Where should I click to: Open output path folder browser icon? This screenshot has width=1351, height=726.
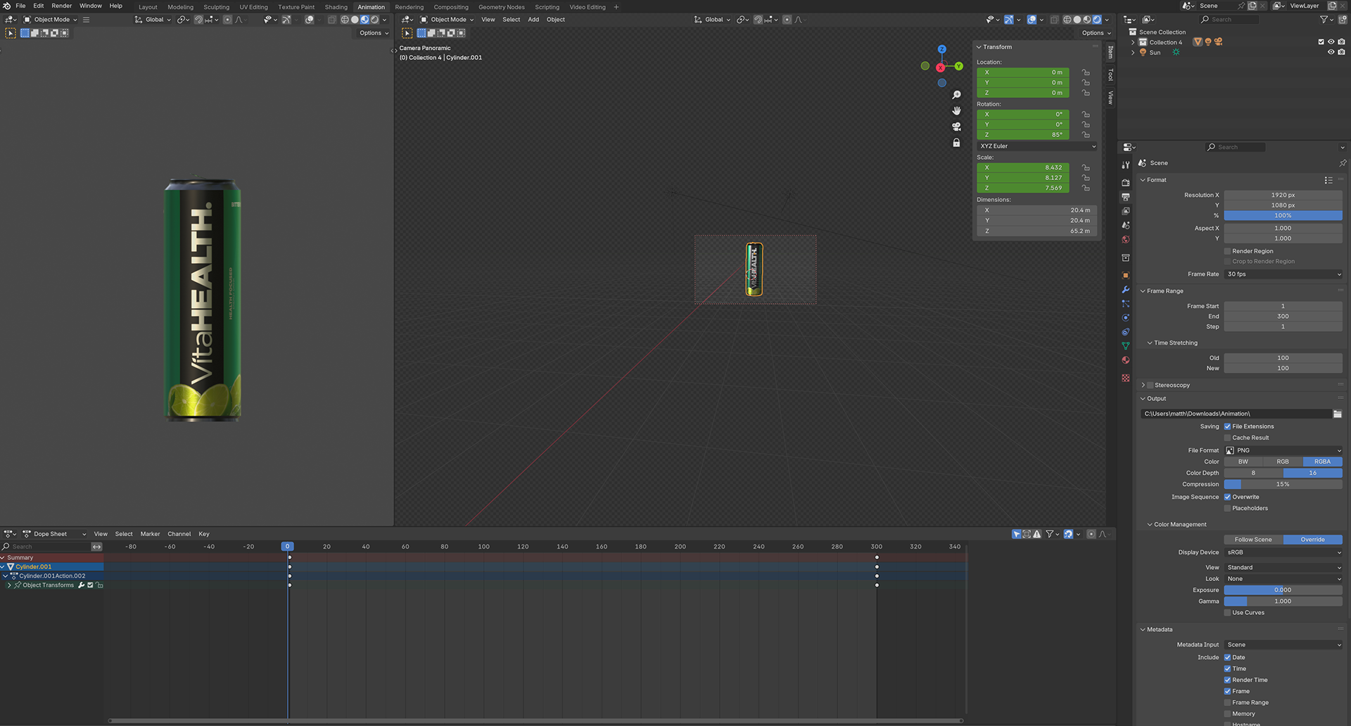pos(1337,414)
